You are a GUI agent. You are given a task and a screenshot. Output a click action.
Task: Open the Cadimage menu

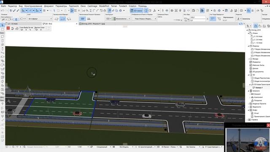92,6
